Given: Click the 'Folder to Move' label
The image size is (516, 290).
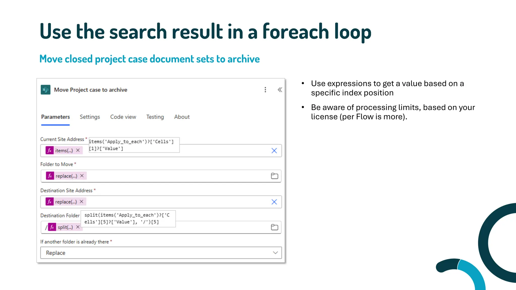Looking at the screenshot, I should [57, 164].
